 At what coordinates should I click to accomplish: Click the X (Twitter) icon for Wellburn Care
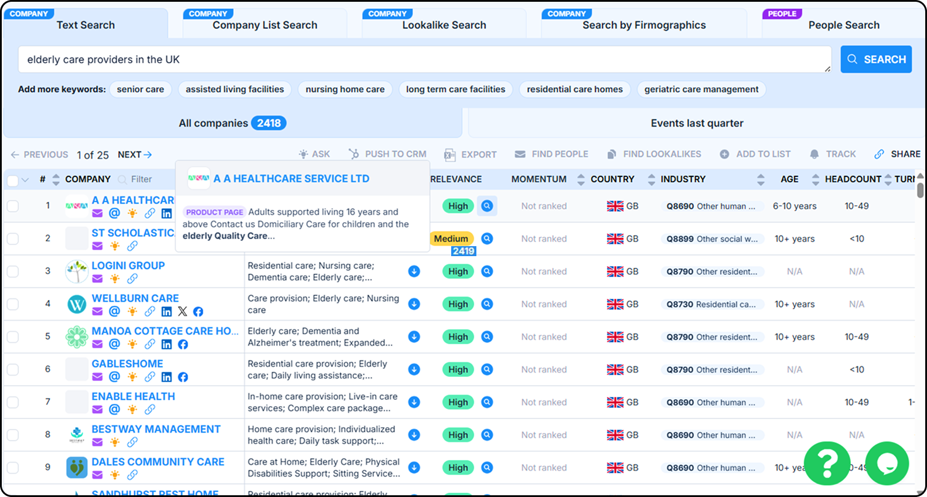182,311
